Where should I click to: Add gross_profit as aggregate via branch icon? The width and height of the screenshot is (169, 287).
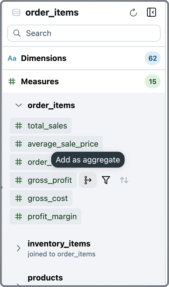click(88, 180)
